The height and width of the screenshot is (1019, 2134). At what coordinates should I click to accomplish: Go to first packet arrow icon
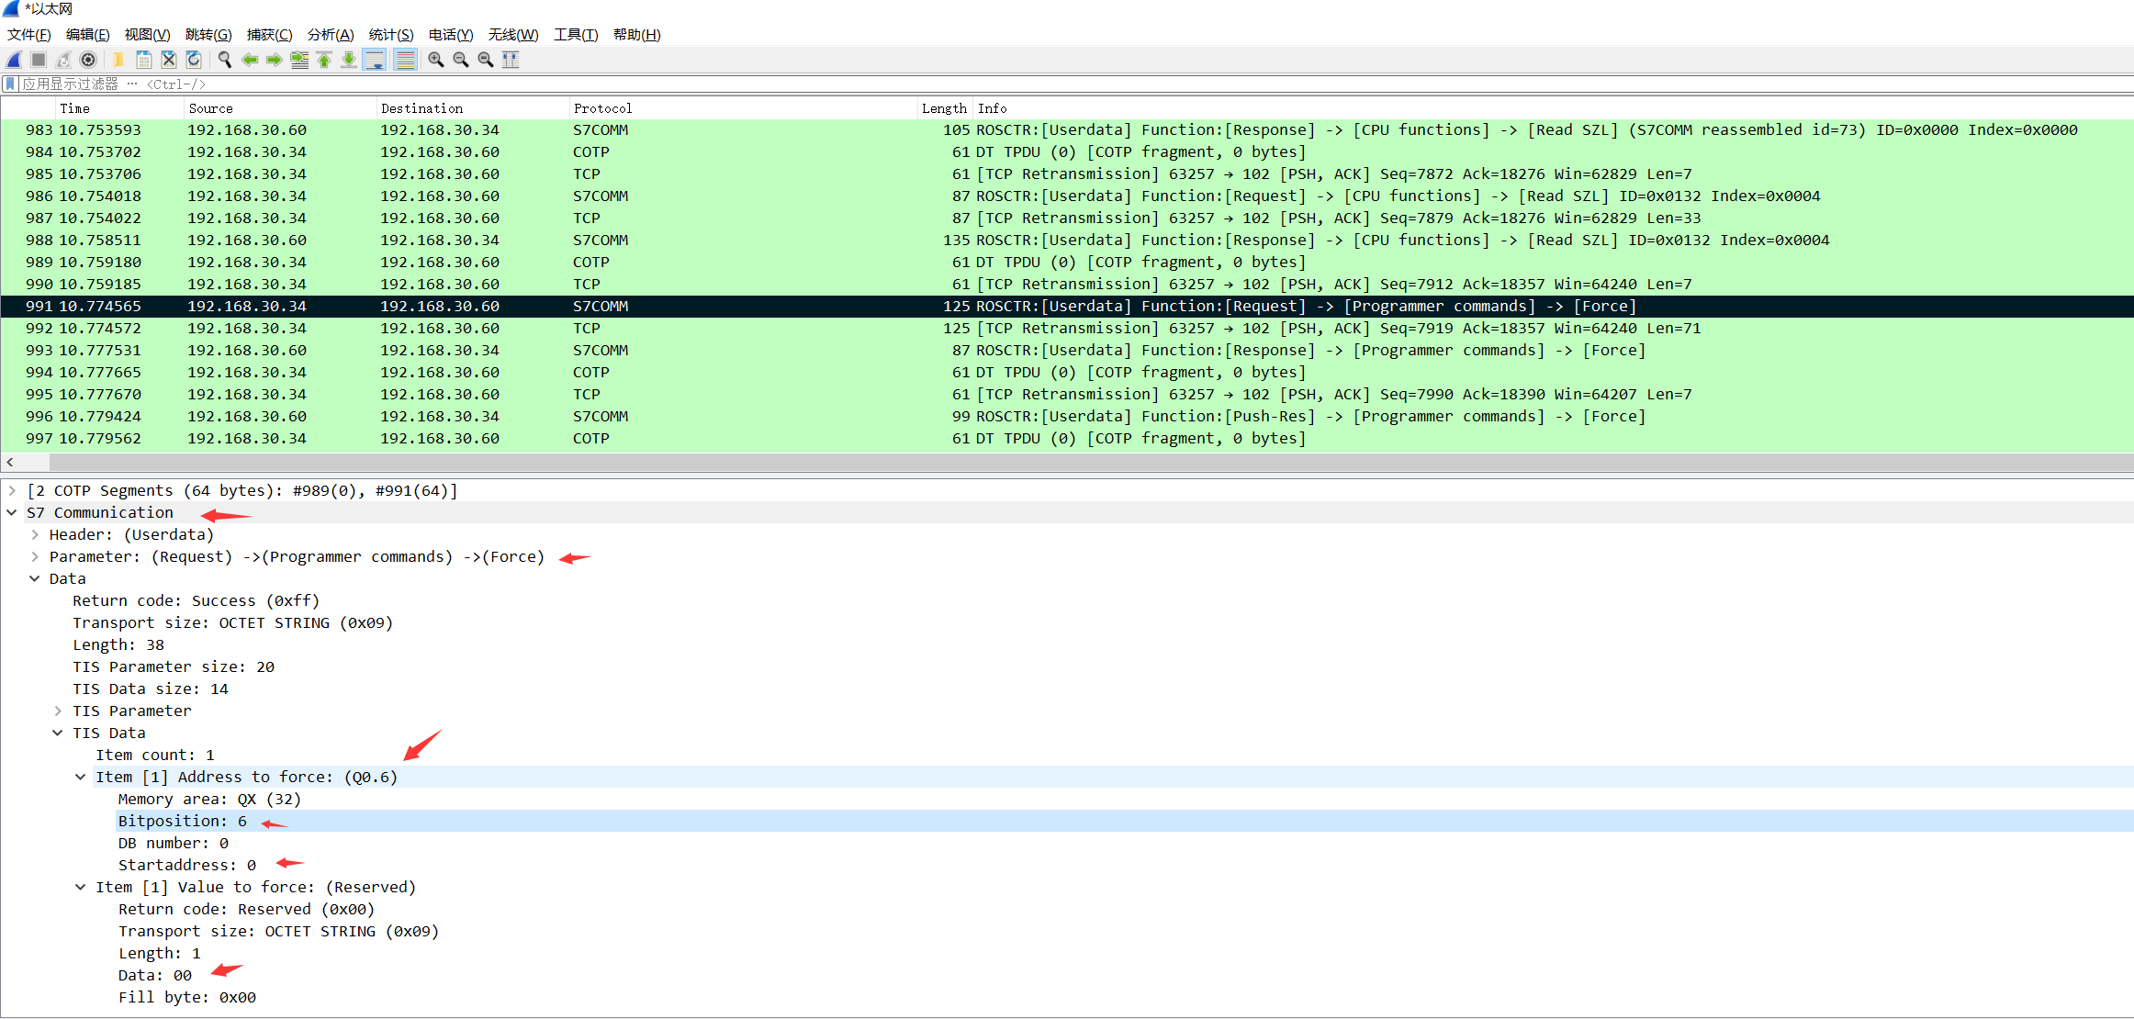[x=324, y=60]
